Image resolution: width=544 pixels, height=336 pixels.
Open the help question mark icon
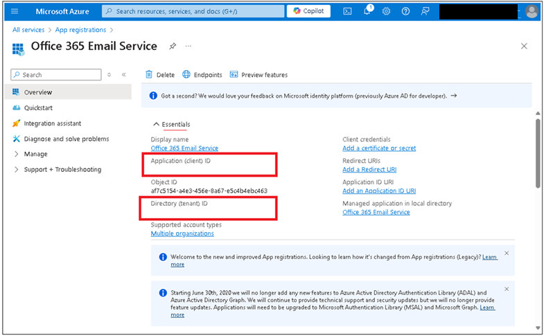point(405,12)
